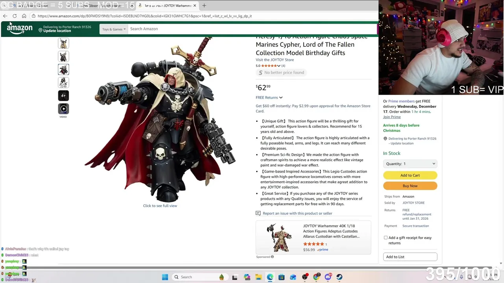Image resolution: width=504 pixels, height=283 pixels.
Task: Expand the FREE Returns details
Action: click(269, 97)
